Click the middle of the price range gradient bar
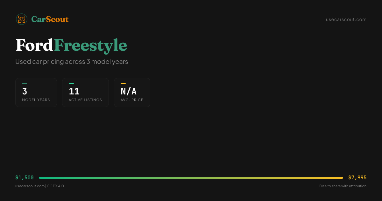Image resolution: width=382 pixels, height=201 pixels. (191, 178)
